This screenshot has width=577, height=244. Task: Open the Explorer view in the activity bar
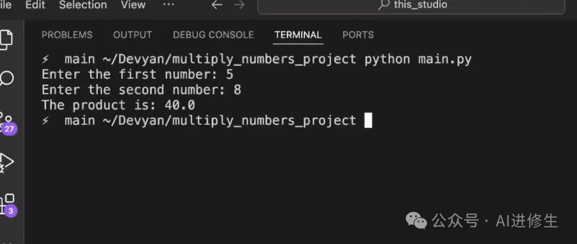tap(5, 39)
